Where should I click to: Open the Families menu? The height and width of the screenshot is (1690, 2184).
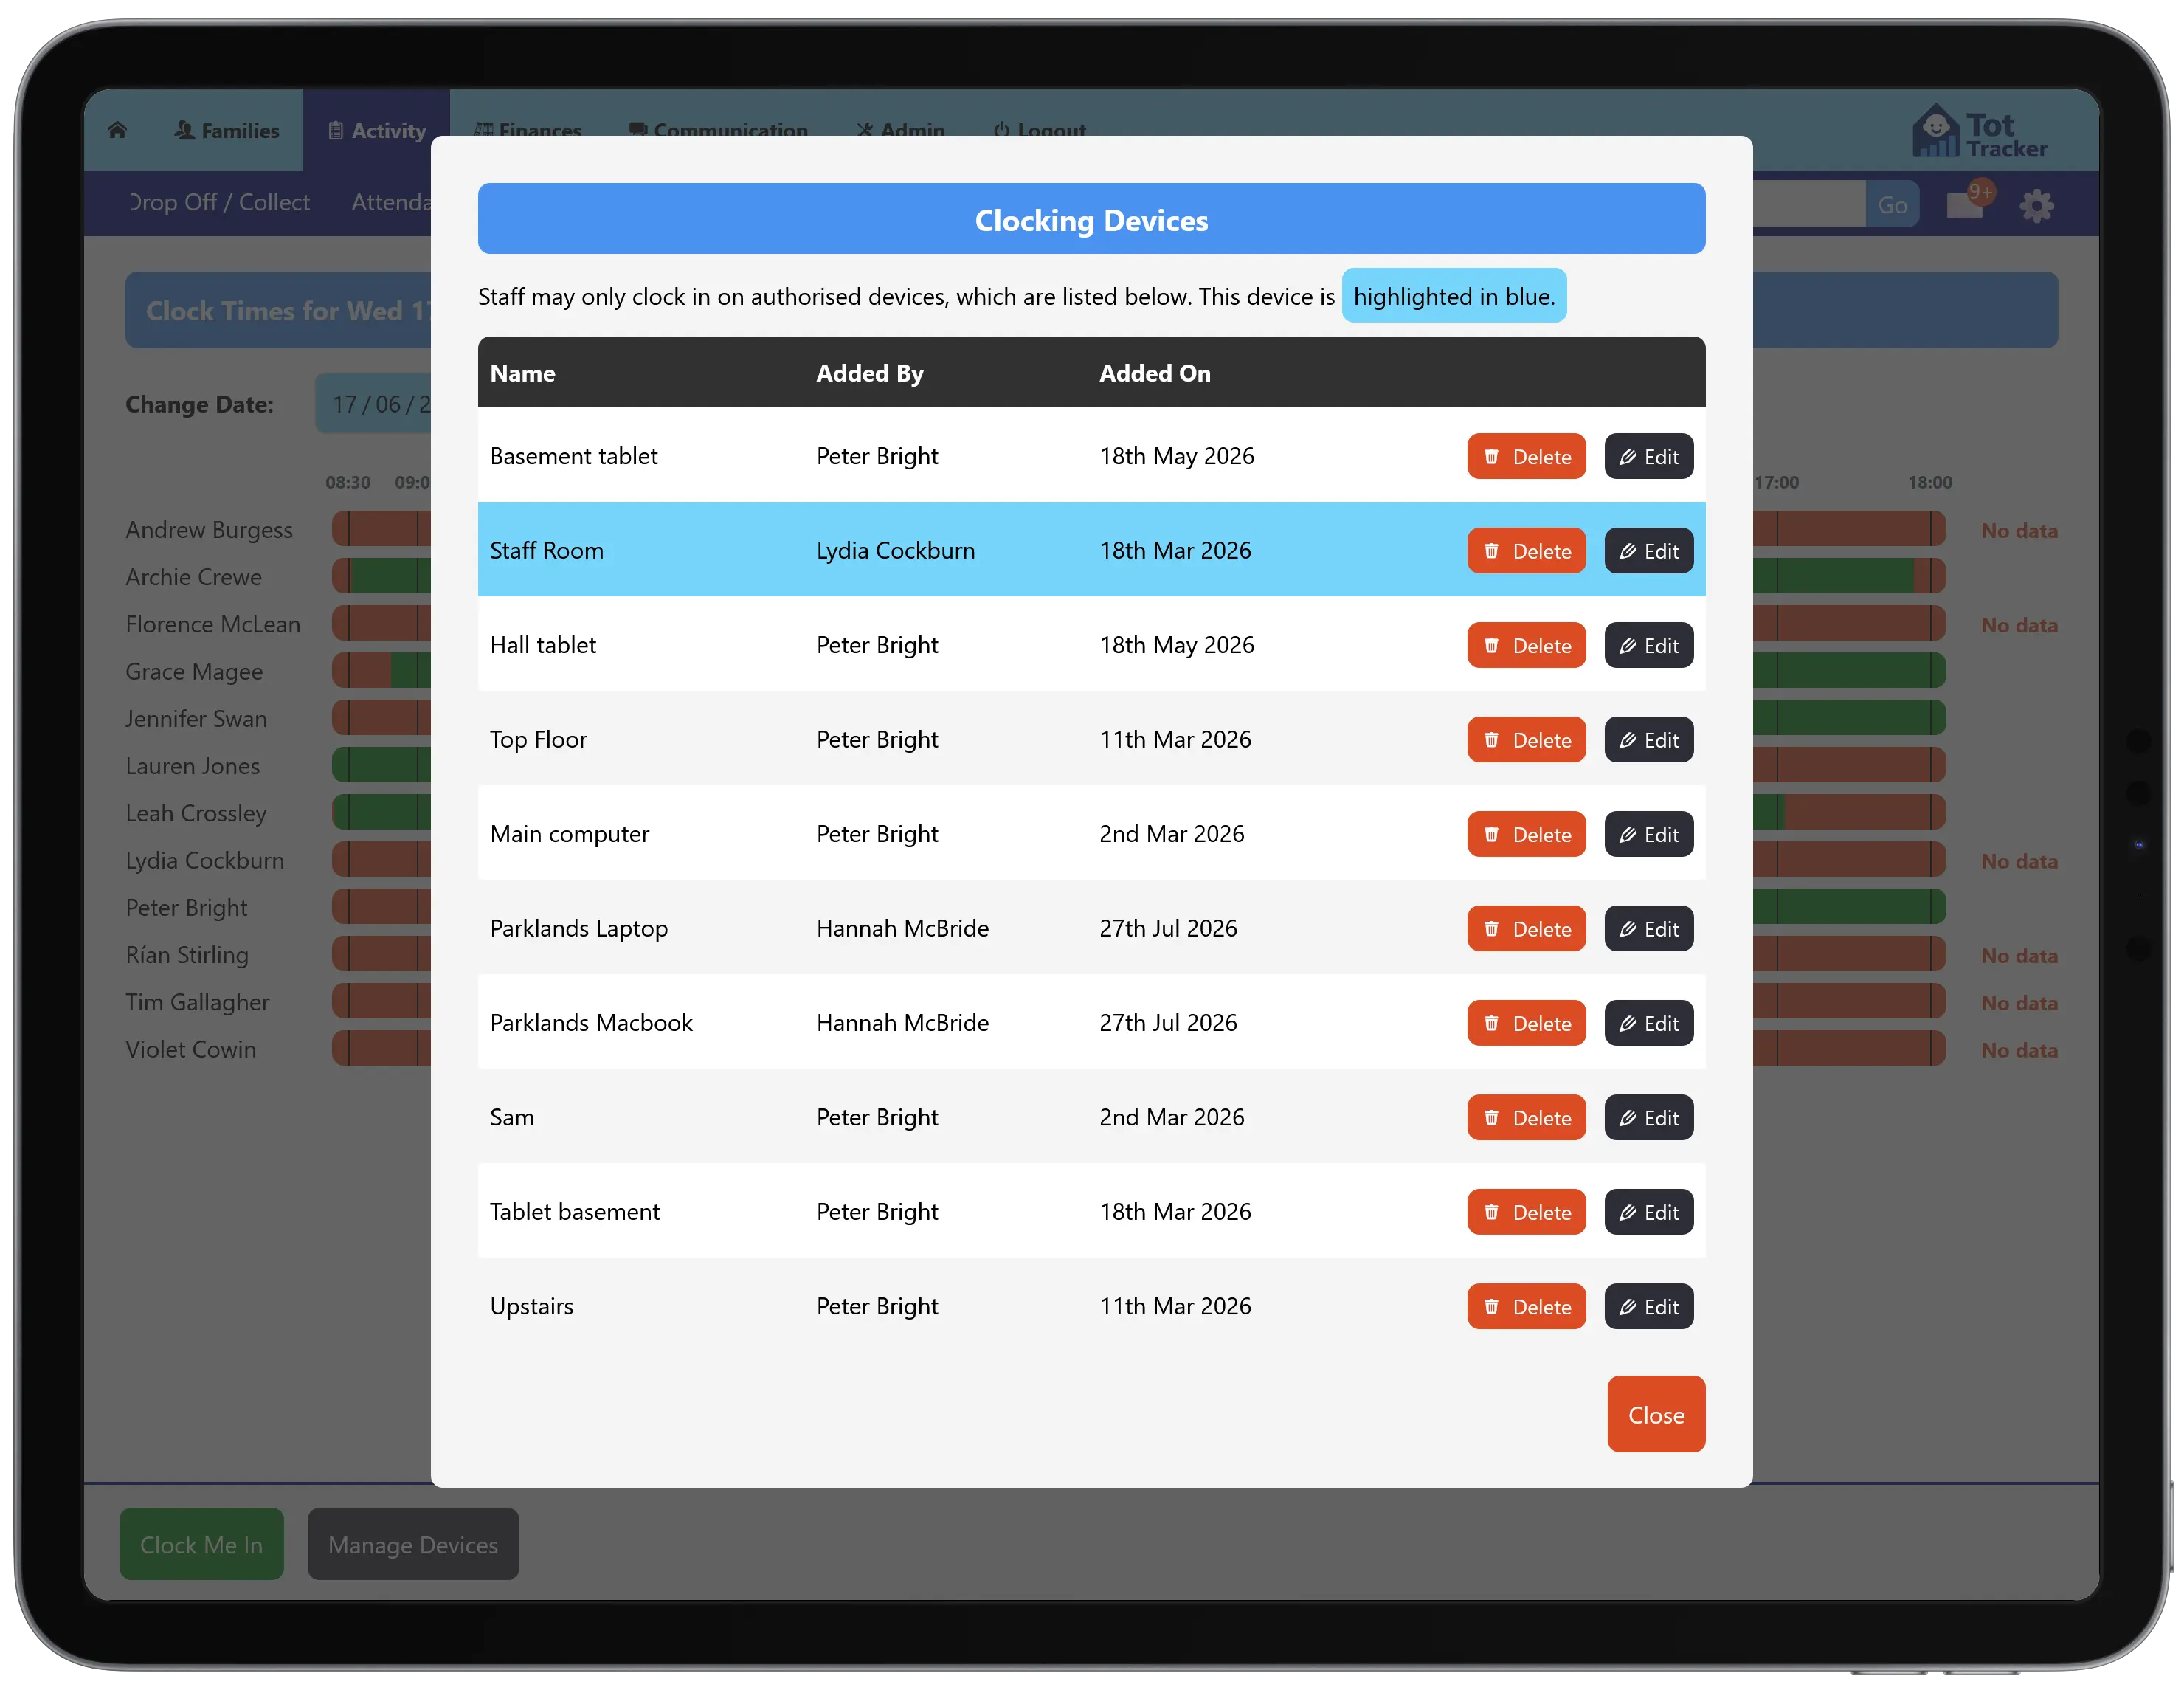click(x=227, y=130)
